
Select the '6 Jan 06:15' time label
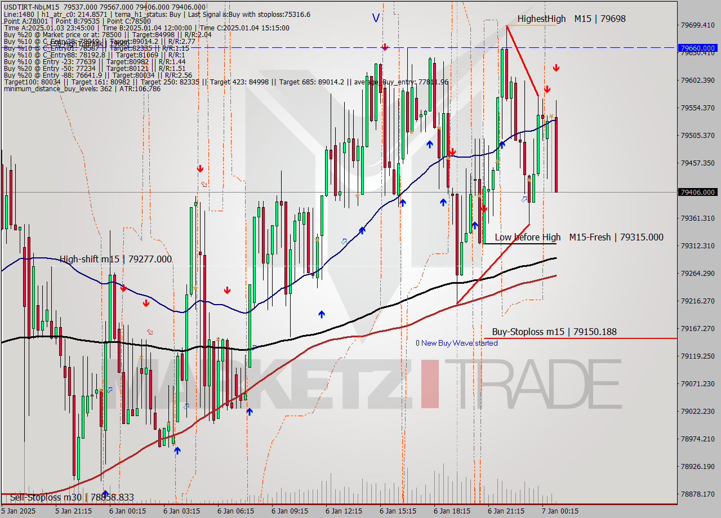[x=235, y=511]
